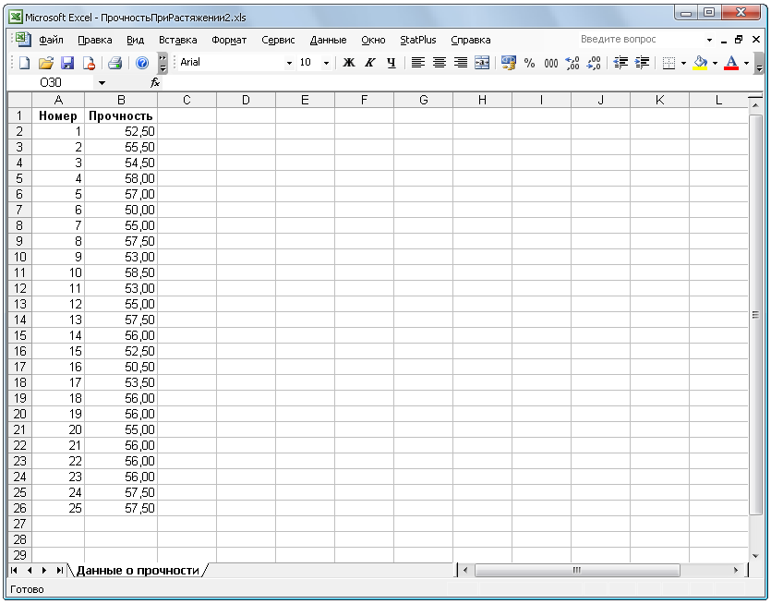Image resolution: width=771 pixels, height=604 pixels.
Task: Click the Permission document icon in the toolbar
Action: (x=89, y=63)
